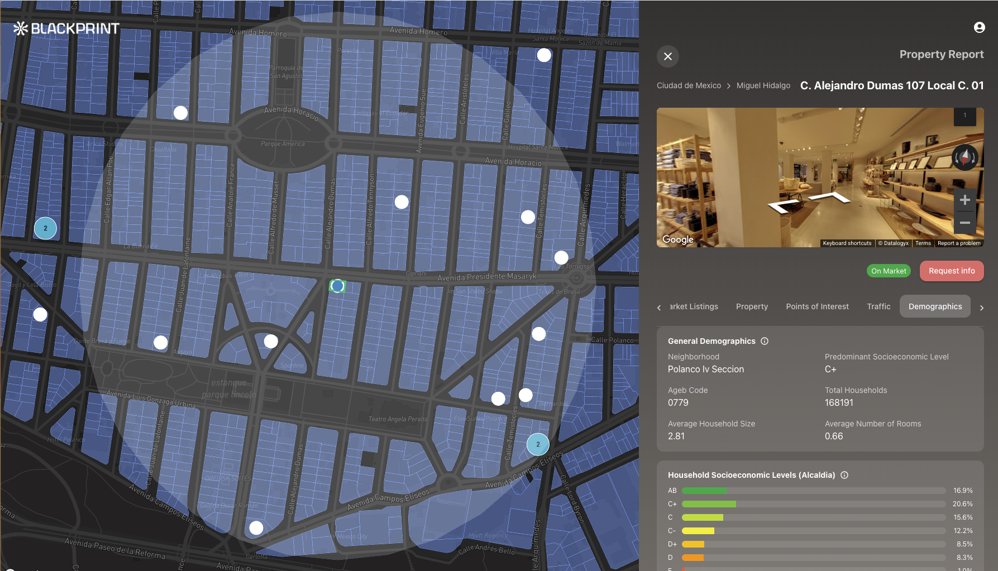Click Household Socioeconomic Levels info icon

pos(844,475)
